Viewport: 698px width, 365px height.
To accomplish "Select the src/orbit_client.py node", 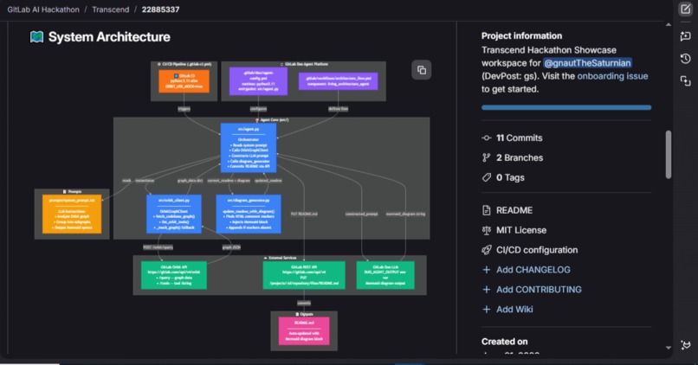I will click(x=173, y=214).
